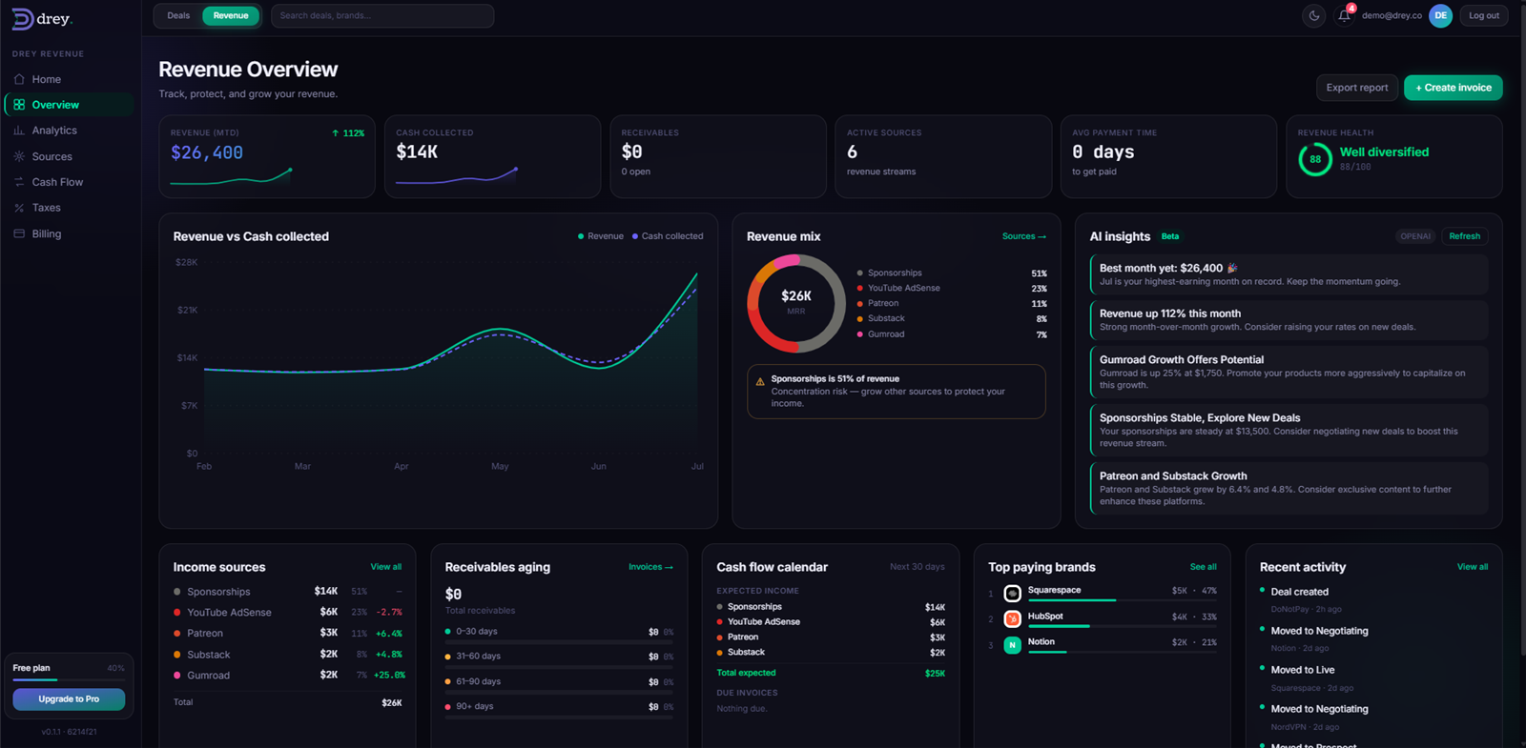1526x748 pixels.
Task: Click the Create invoice button
Action: click(1453, 88)
